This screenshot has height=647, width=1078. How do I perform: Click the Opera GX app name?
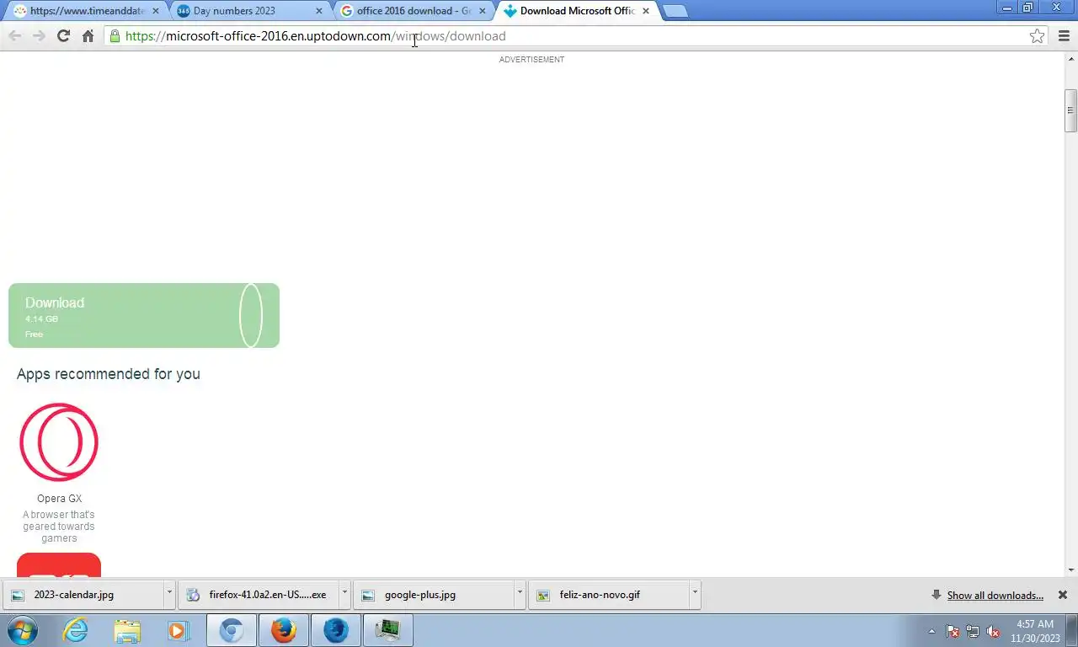[x=59, y=499]
